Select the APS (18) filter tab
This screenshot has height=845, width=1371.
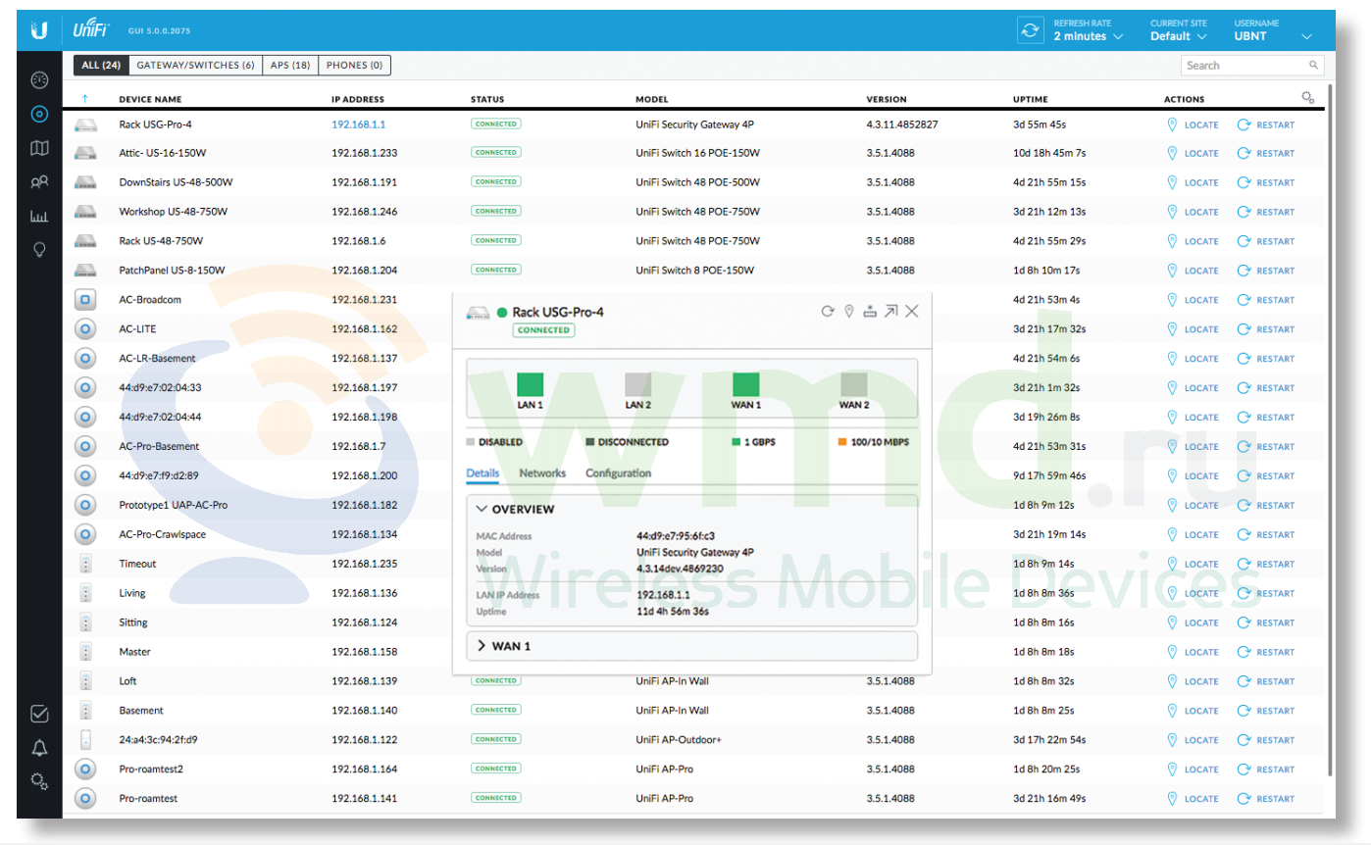[291, 66]
